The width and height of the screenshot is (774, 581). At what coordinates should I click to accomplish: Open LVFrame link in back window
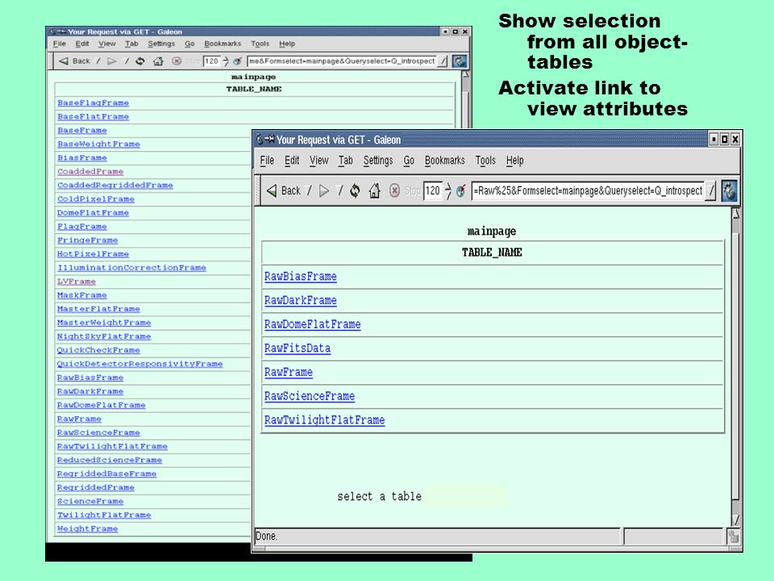77,282
